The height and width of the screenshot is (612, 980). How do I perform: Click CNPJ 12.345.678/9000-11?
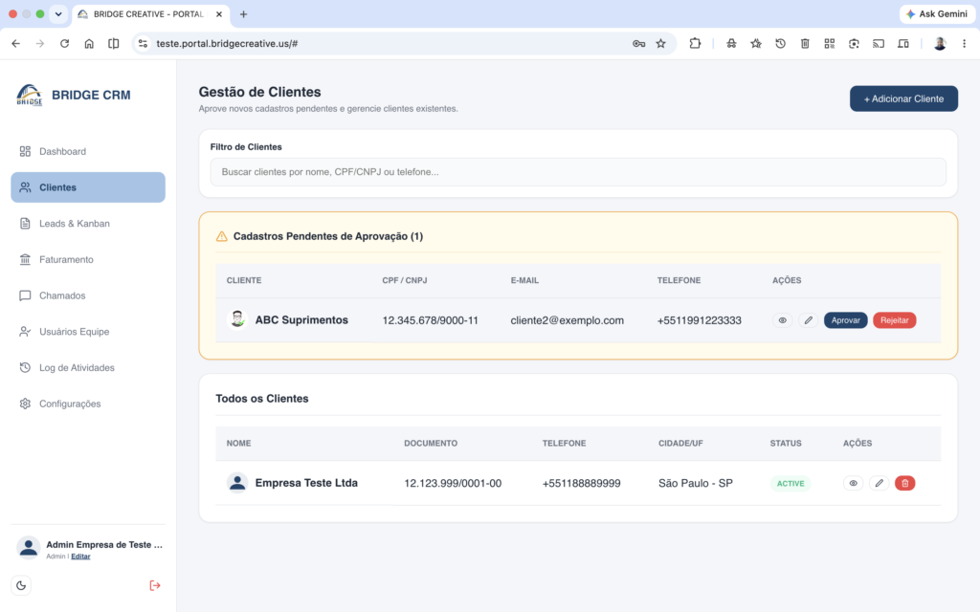[430, 320]
